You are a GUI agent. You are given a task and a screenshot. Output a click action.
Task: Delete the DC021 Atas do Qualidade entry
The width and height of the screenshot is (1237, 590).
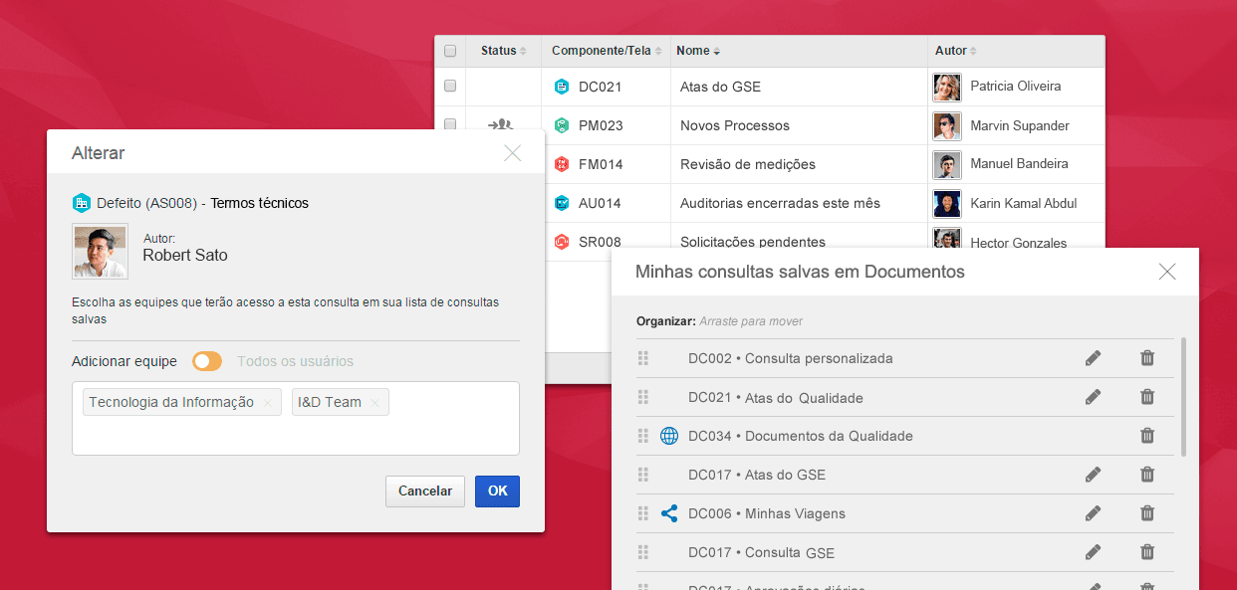[x=1147, y=397]
